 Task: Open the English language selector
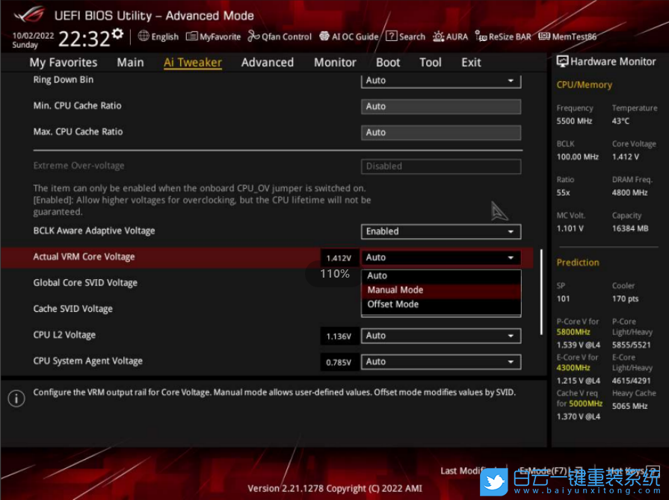[x=158, y=36]
